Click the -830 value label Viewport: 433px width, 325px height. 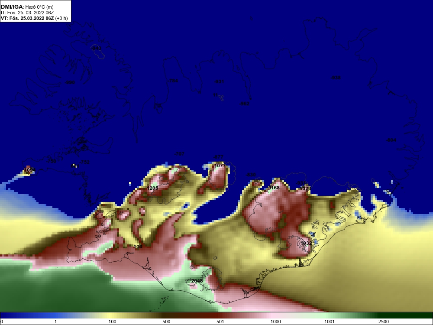click(250, 175)
